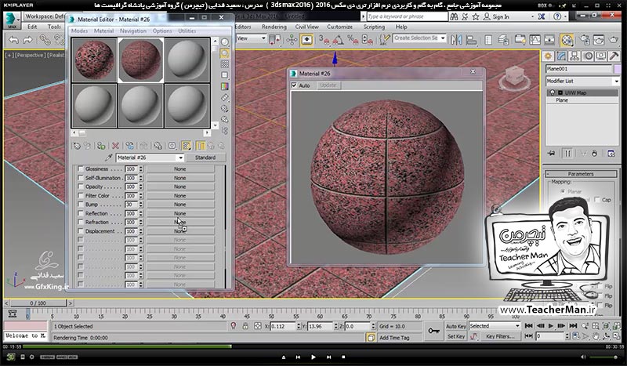Click the binoculars search icon
The height and width of the screenshot is (366, 627).
click(454, 16)
